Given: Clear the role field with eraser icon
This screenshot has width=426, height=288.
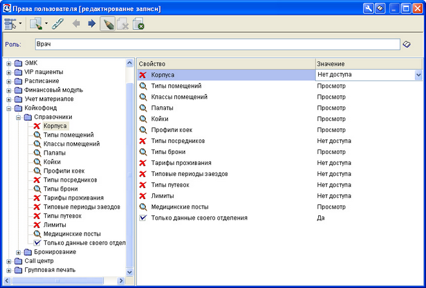Looking at the screenshot, I should point(407,44).
